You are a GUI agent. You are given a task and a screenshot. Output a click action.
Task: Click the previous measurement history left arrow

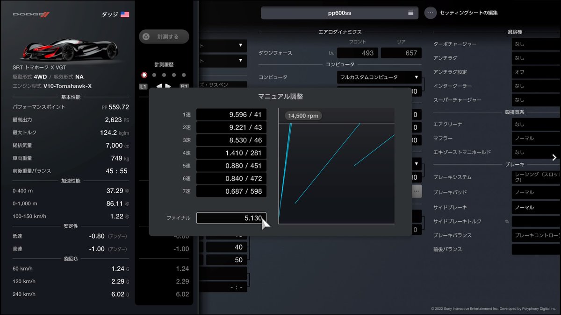click(x=159, y=86)
